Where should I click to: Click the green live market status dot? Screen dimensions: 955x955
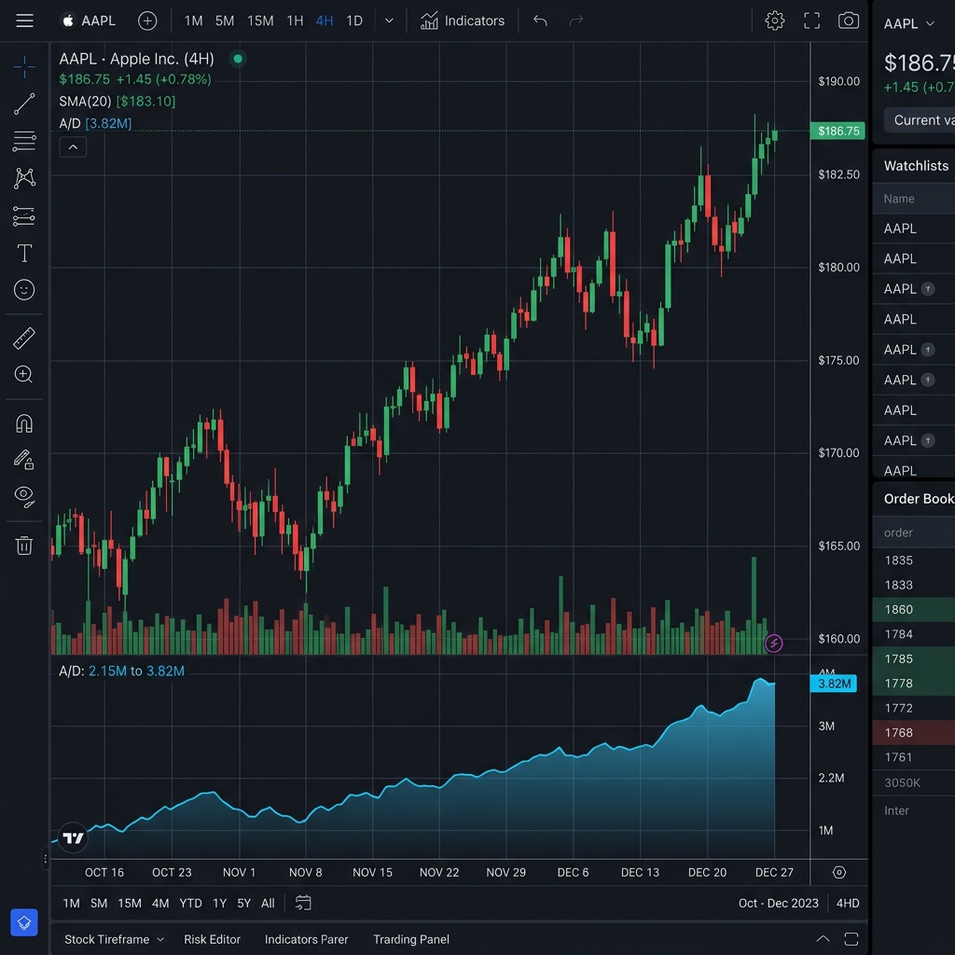pyautogui.click(x=238, y=59)
